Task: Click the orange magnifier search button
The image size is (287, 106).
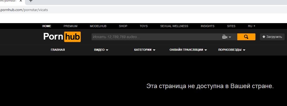Action: click(246, 37)
